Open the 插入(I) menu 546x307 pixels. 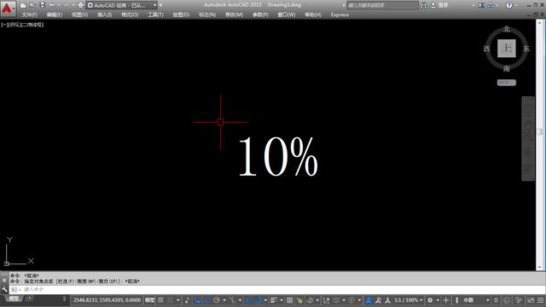tap(104, 15)
